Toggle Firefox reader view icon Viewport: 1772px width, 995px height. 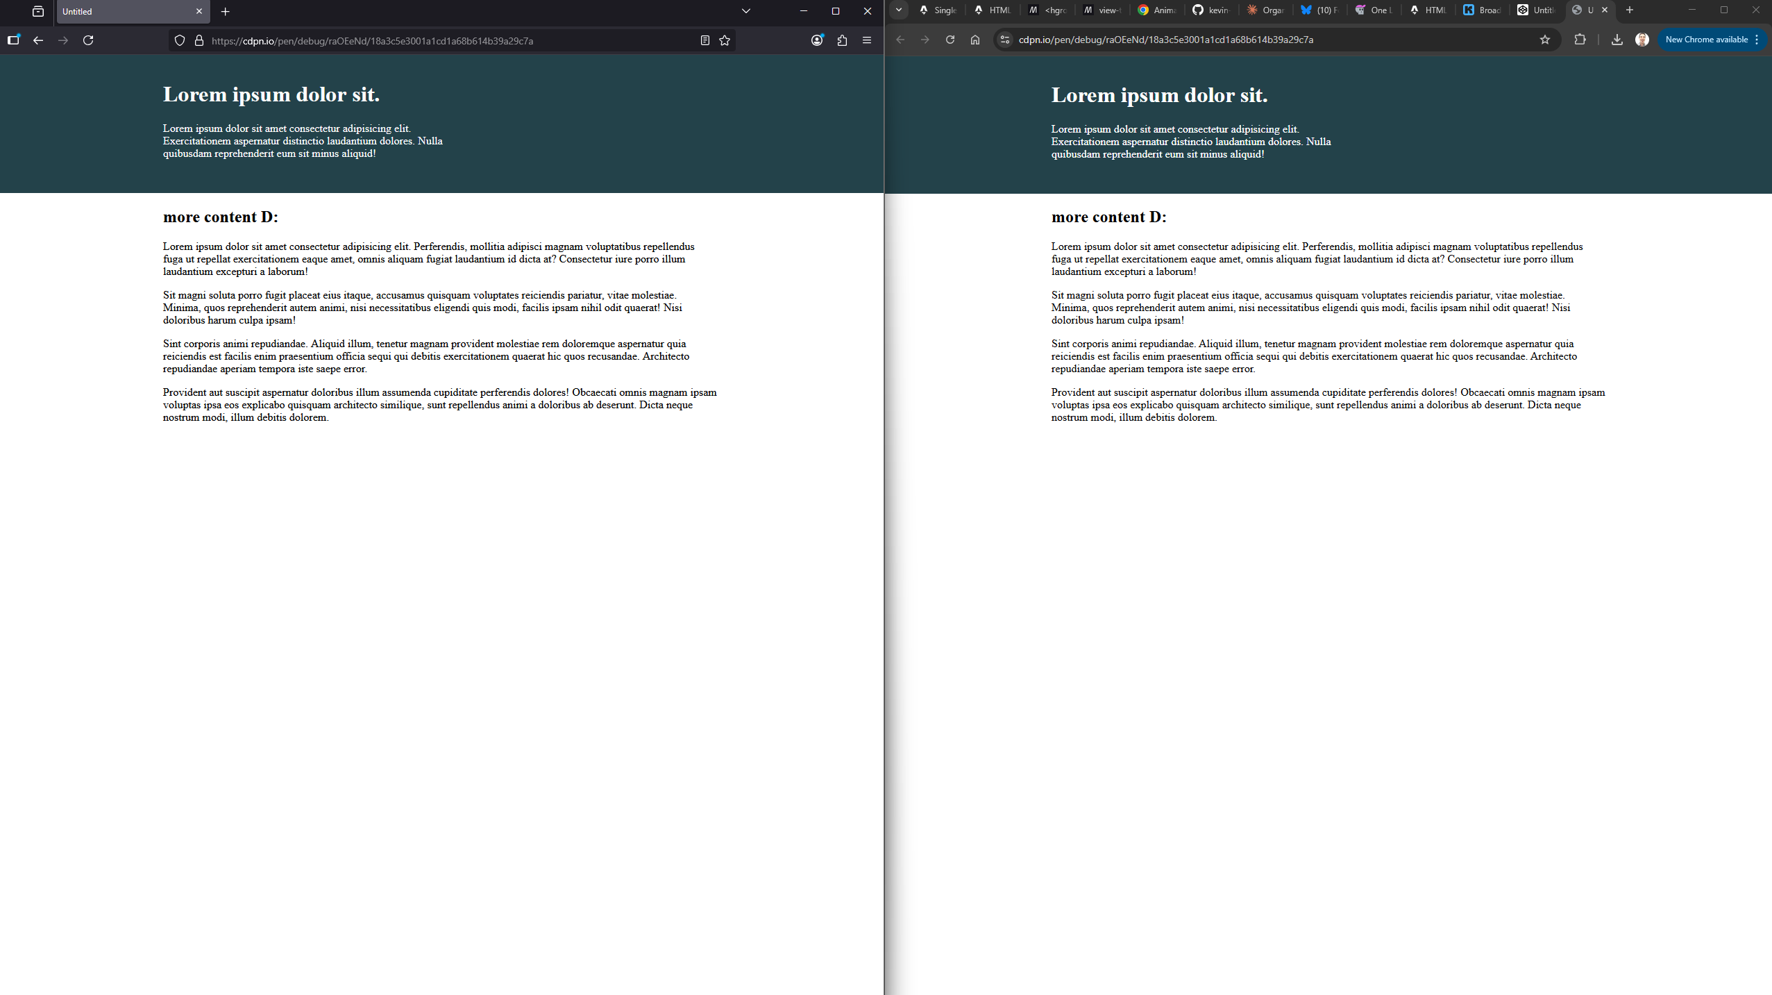[x=705, y=40]
